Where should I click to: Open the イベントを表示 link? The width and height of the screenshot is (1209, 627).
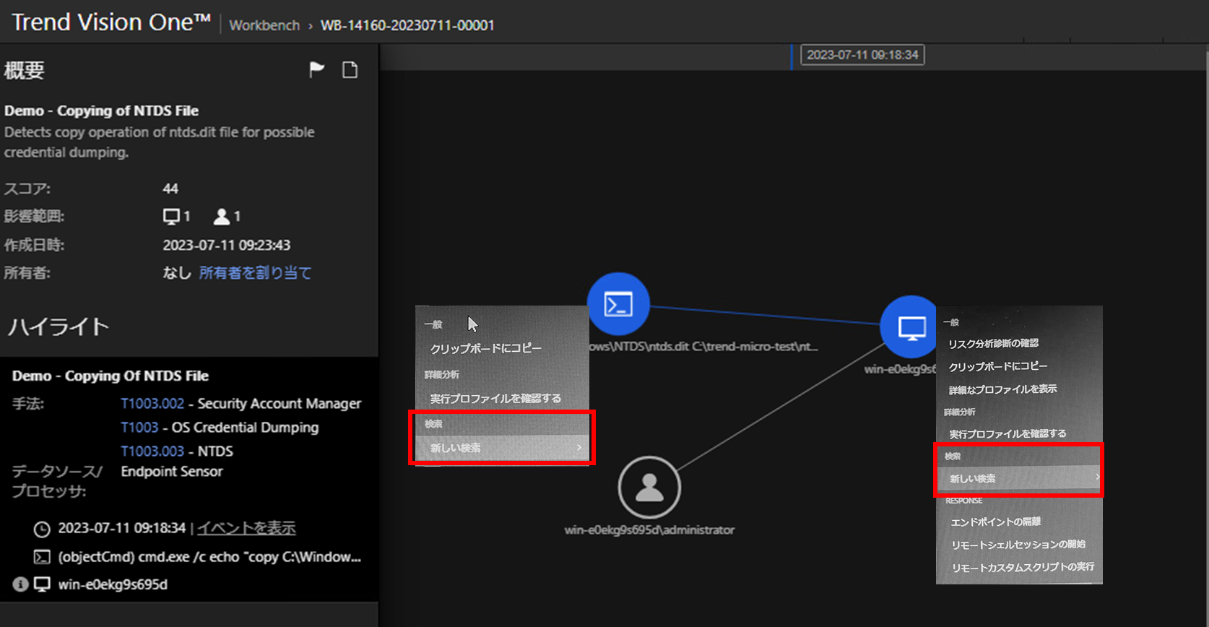tap(246, 529)
